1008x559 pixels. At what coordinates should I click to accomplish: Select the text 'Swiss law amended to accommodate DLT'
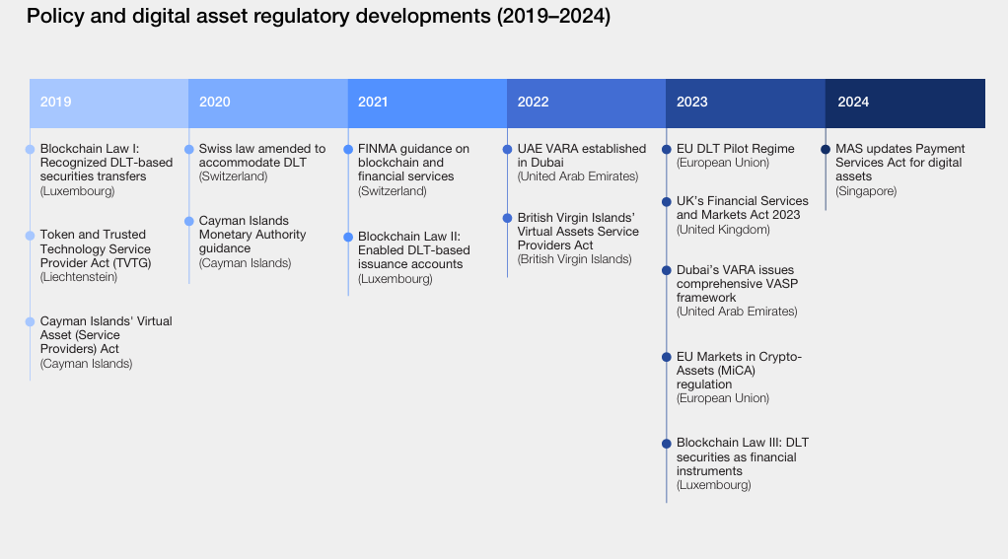coord(262,156)
